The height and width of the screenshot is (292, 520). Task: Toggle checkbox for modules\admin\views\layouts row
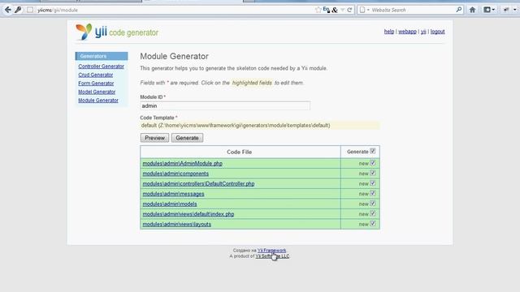373,224
